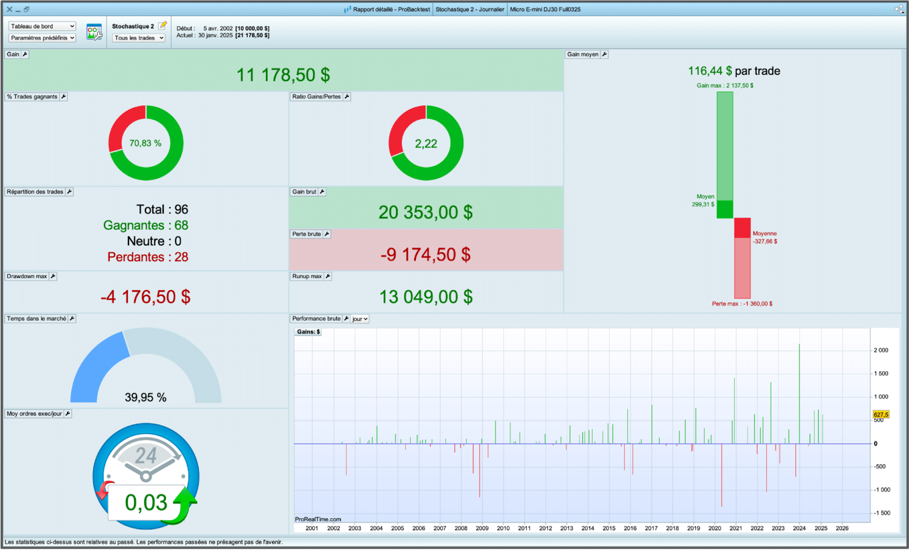909x550 pixels.
Task: Click the pencil edit icon beside Stochastique 2
Action: tap(163, 25)
